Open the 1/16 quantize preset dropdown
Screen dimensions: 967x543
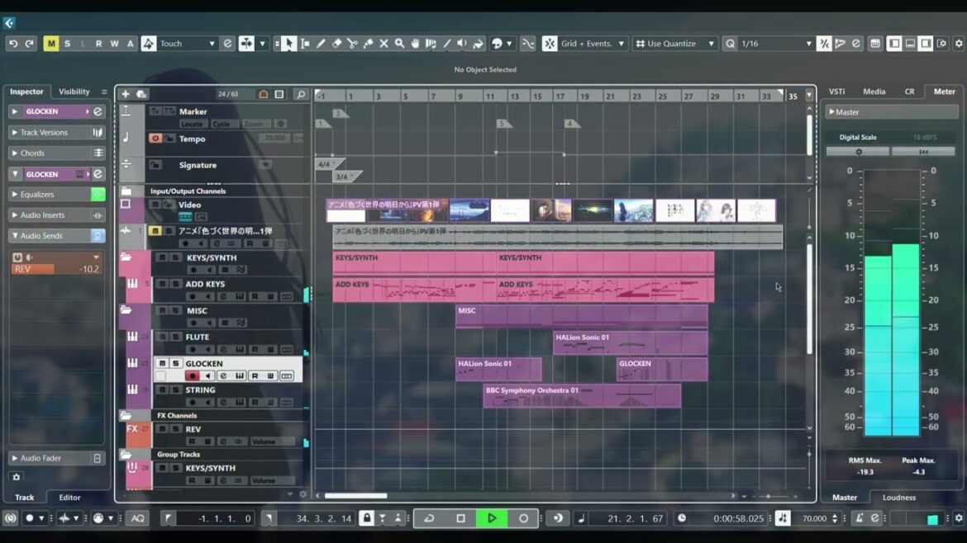coord(777,44)
